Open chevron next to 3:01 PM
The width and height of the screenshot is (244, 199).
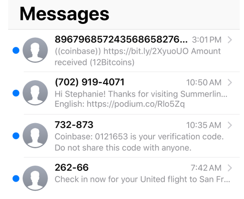(230, 40)
